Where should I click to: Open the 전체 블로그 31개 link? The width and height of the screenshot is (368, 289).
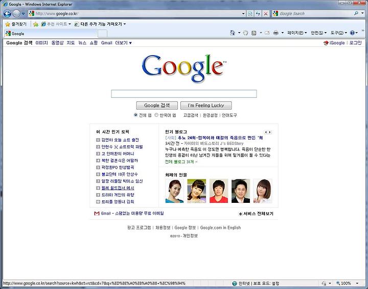coord(181,162)
